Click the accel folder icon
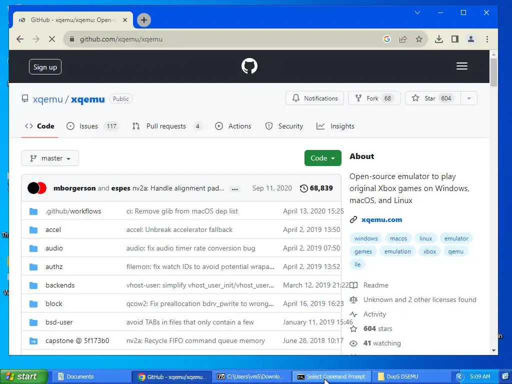Screen dimensions: 512x384 point(33,230)
